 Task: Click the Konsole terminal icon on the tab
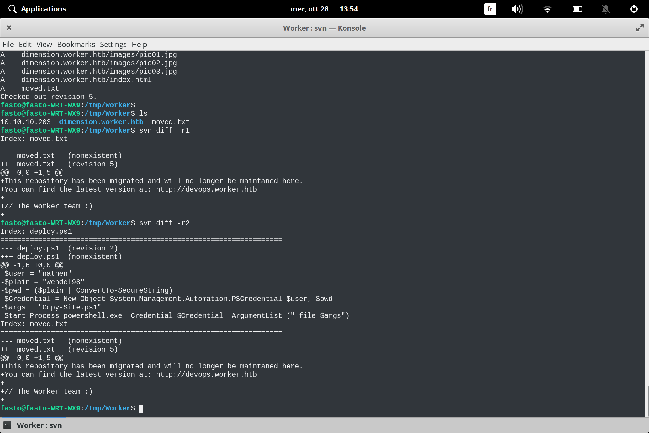click(x=7, y=425)
